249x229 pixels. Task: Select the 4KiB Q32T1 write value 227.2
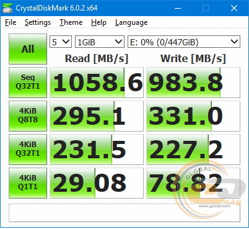[193, 150]
